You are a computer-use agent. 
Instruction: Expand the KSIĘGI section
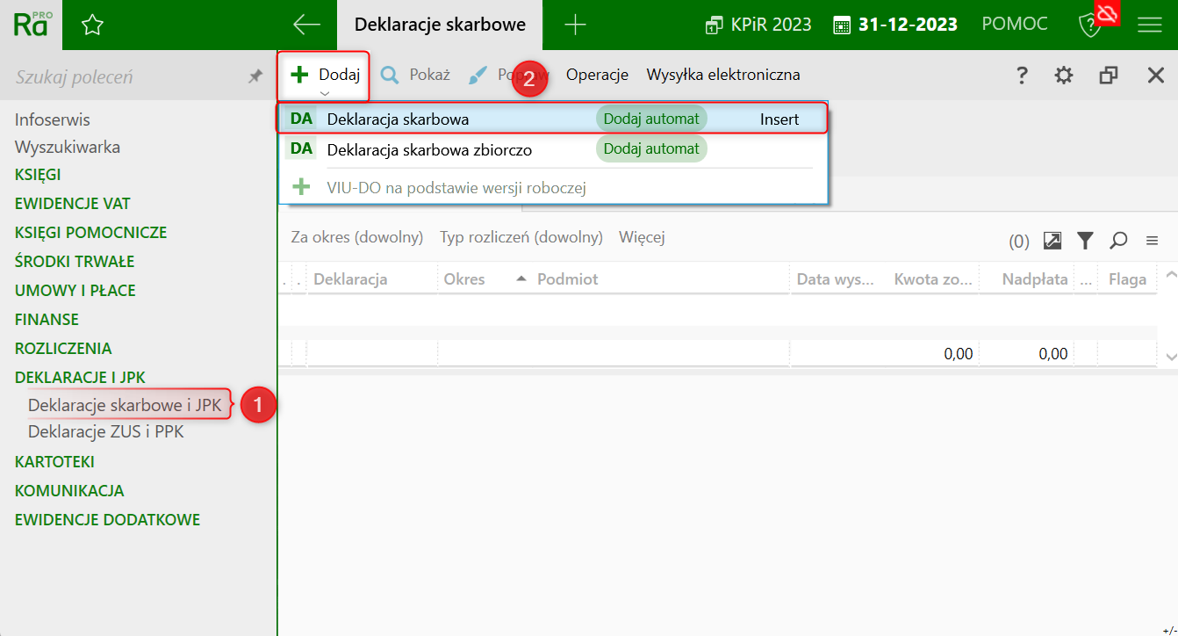(x=38, y=175)
